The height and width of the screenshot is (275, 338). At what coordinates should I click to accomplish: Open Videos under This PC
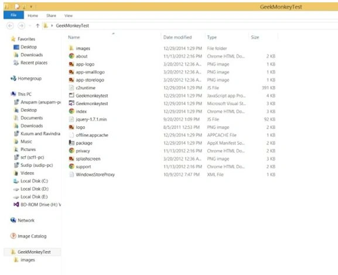click(x=27, y=173)
